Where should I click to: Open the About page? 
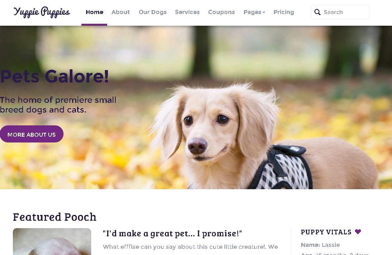(120, 12)
